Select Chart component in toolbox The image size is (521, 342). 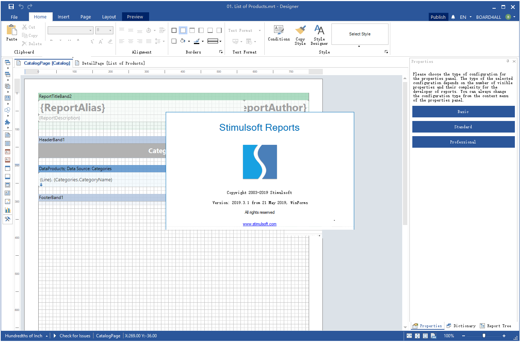pyautogui.click(x=8, y=210)
